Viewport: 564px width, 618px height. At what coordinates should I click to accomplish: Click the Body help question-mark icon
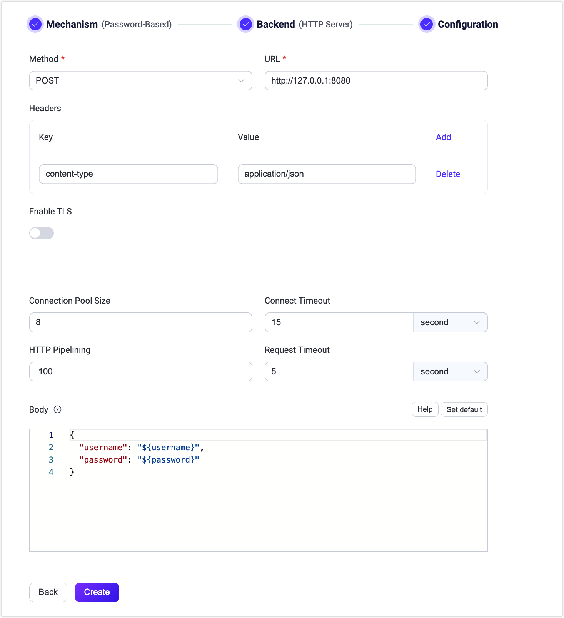57,409
